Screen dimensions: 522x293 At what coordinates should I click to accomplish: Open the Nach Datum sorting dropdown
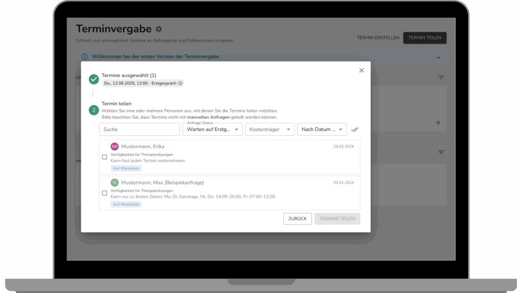[x=322, y=130]
